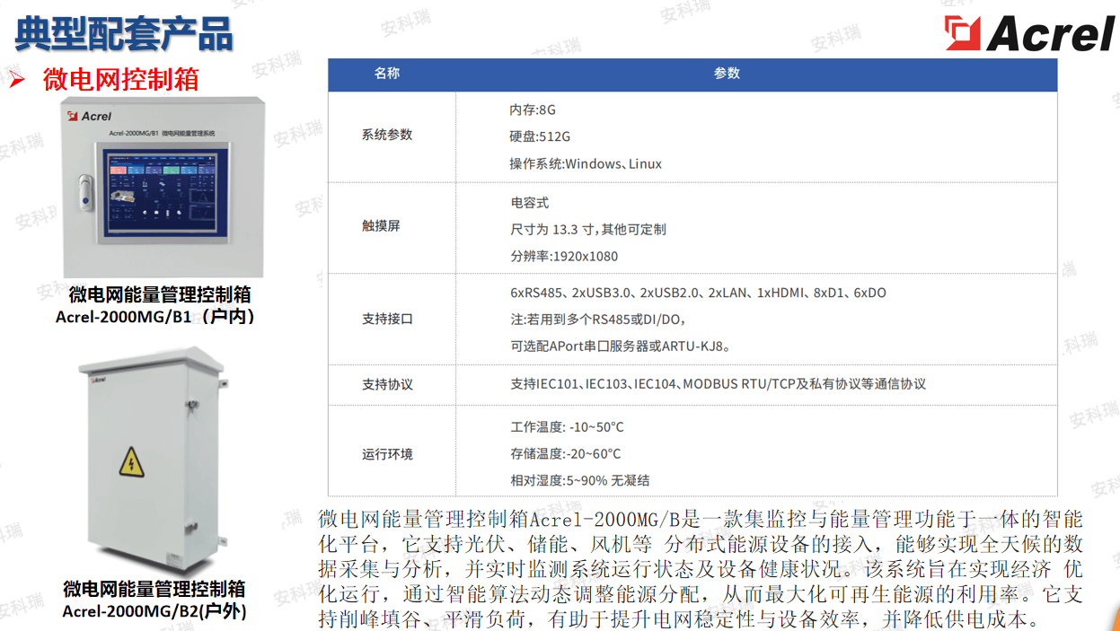This screenshot has width=1120, height=631.
Task: Click the paragraph's last line starting 持削峰填谷
Action: 679,619
